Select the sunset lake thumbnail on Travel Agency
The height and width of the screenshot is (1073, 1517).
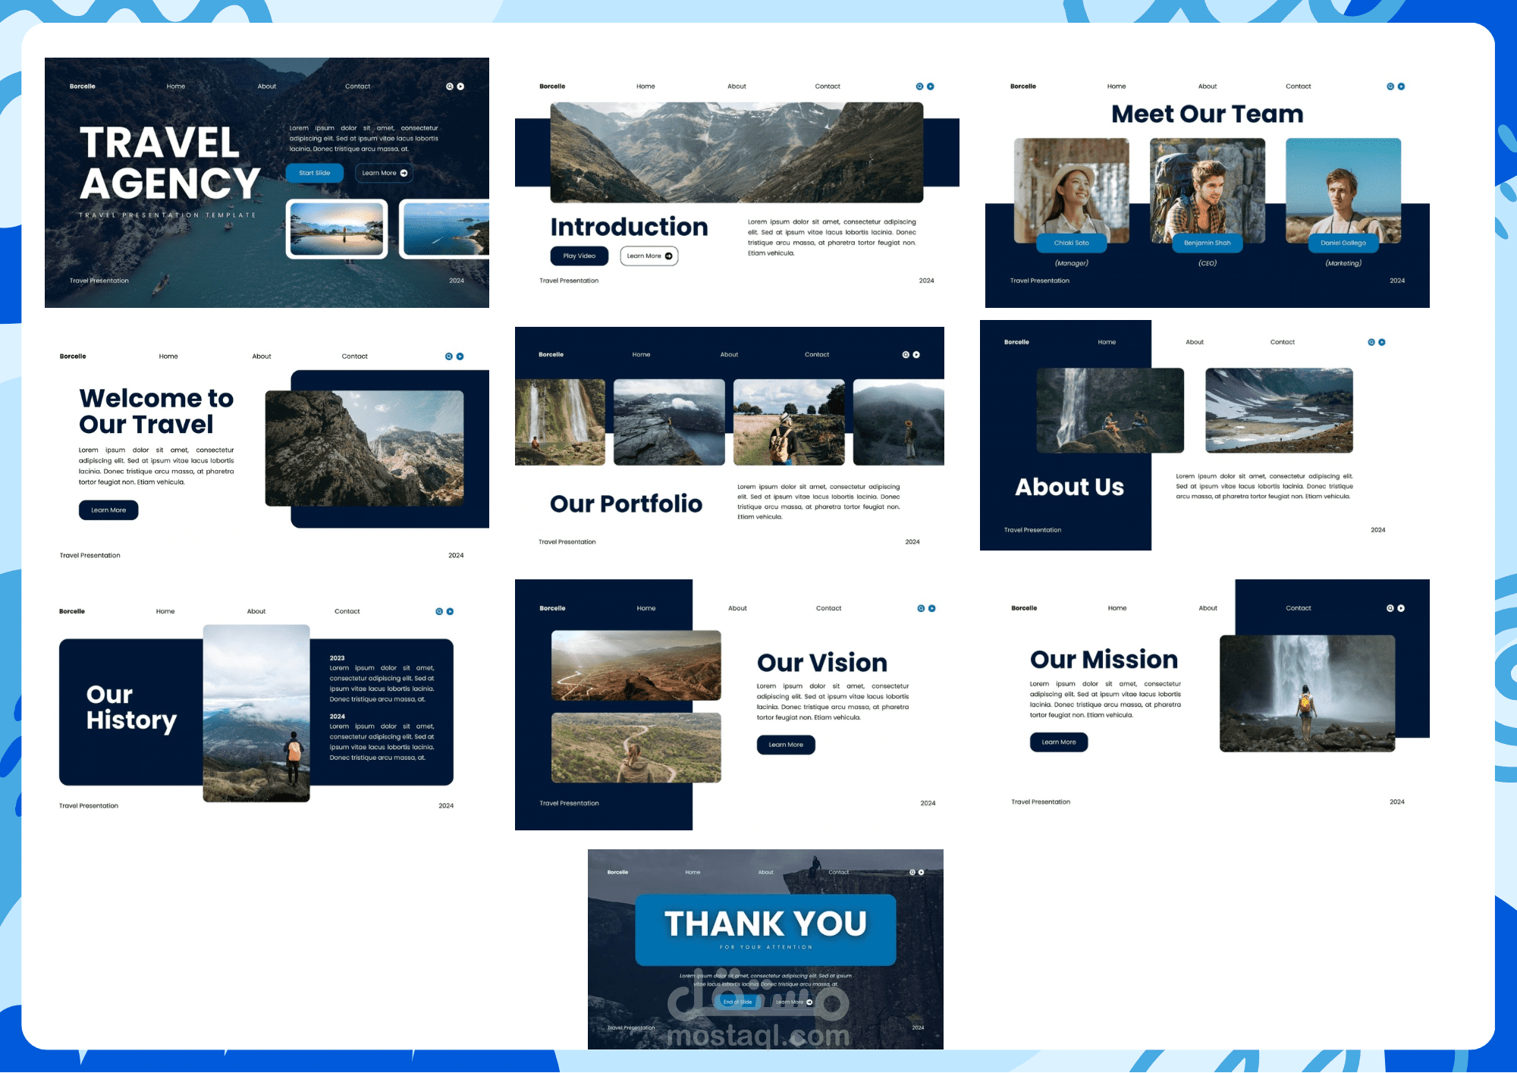tap(337, 229)
